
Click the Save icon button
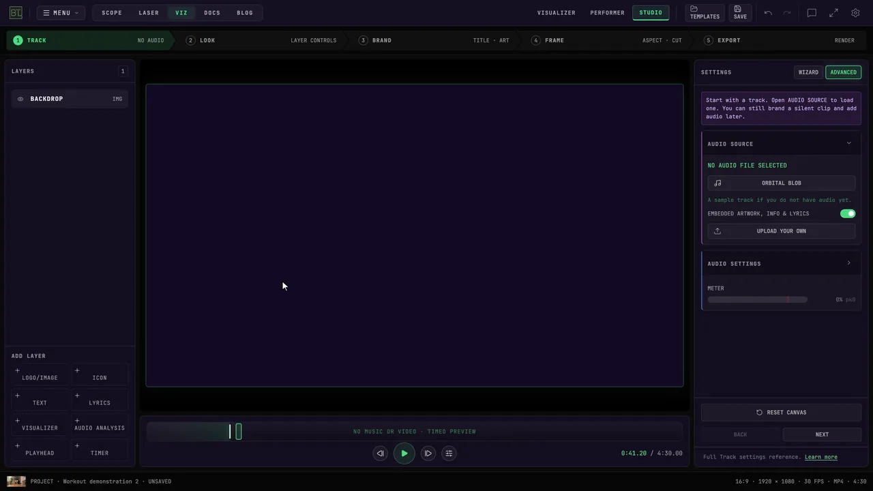click(740, 12)
